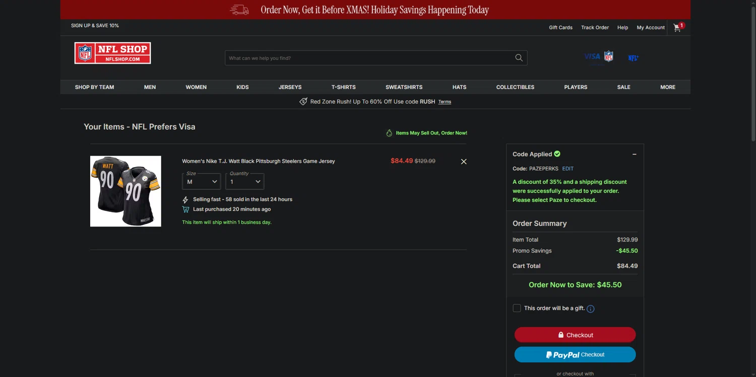Click the Last purchased cart icon

click(185, 209)
